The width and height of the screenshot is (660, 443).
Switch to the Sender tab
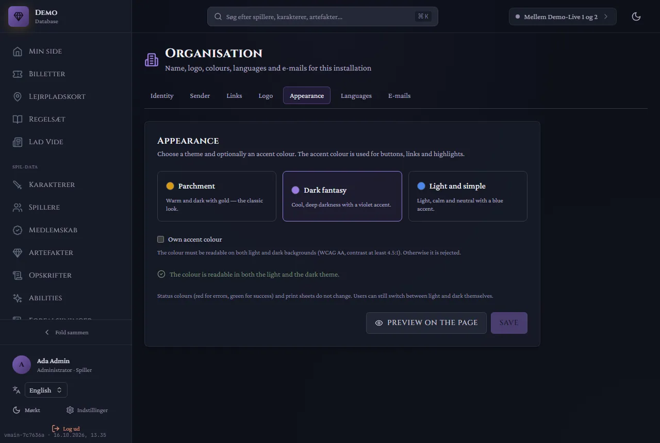coord(200,96)
